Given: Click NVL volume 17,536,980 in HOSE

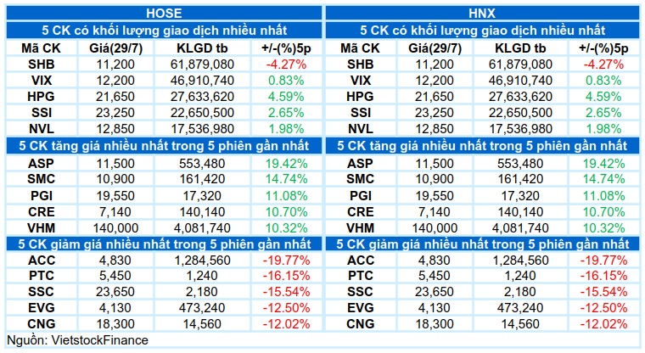Looking at the screenshot, I should 202,129.
